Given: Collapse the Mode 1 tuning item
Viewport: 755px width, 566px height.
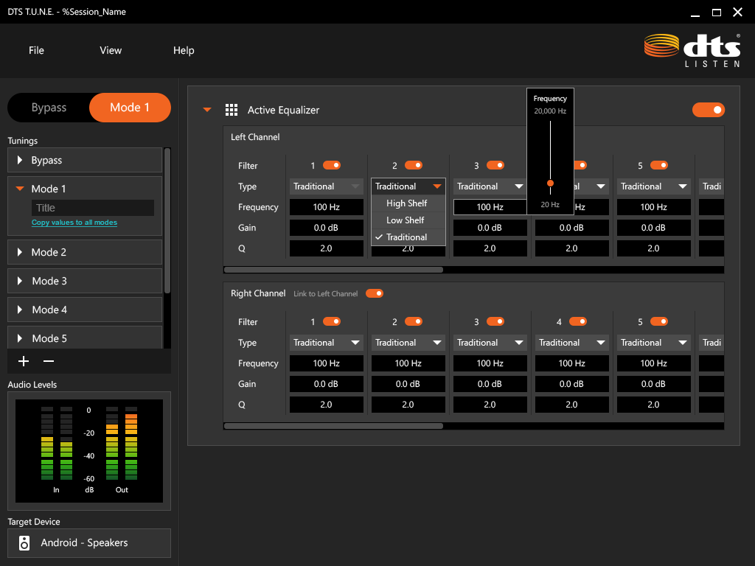Looking at the screenshot, I should [x=20, y=189].
